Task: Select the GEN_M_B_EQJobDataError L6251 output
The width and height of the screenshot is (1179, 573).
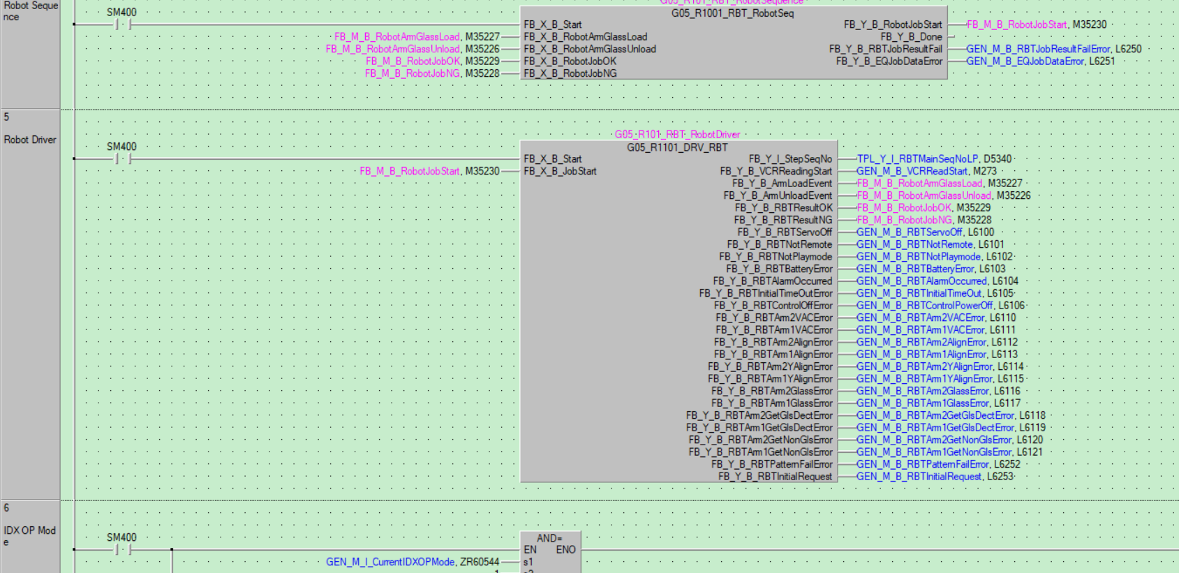Action: click(x=1040, y=61)
